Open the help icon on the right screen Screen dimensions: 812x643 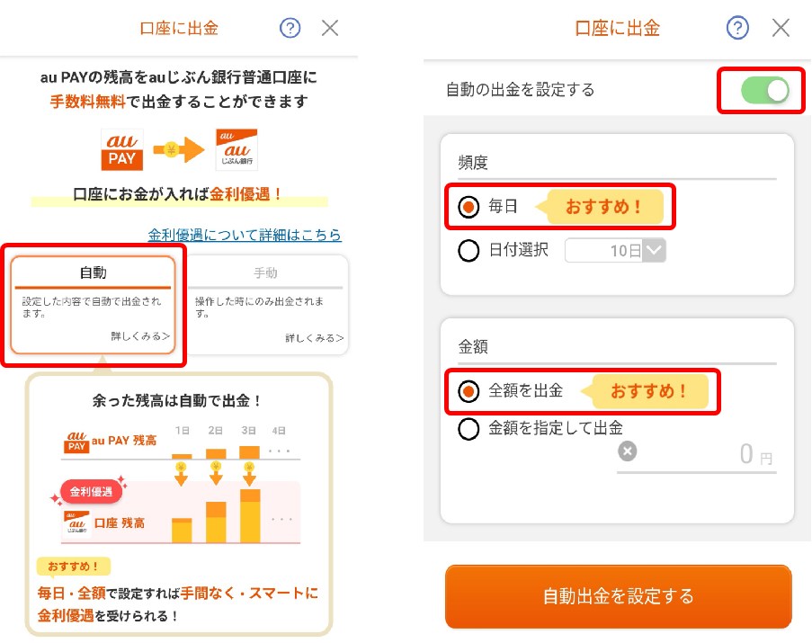point(737,28)
